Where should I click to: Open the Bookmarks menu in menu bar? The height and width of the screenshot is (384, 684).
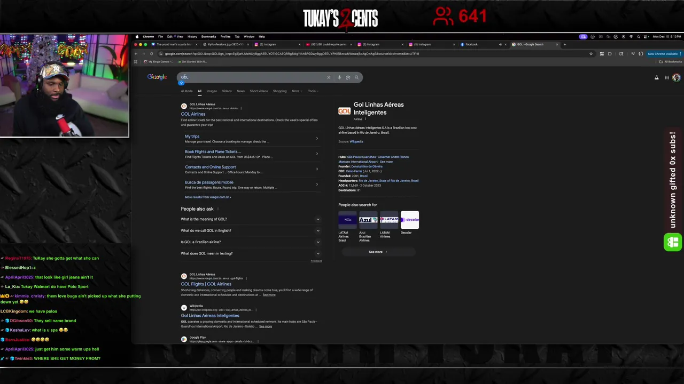tap(208, 37)
